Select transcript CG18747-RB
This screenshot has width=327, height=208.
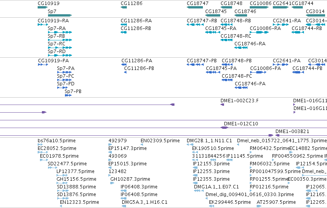[x=202, y=21]
